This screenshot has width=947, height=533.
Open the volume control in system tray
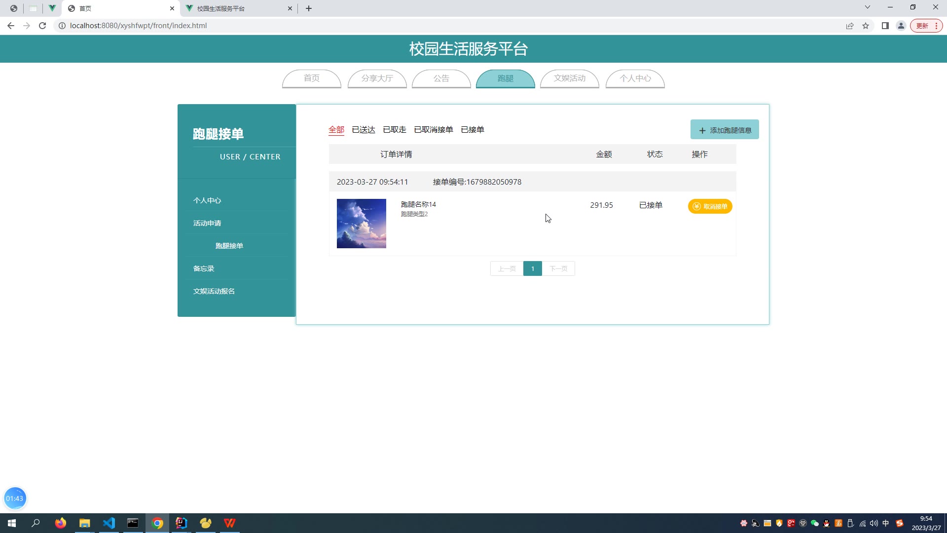coord(874,523)
